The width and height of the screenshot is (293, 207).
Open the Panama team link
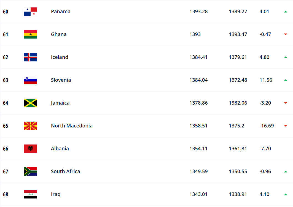pos(61,12)
